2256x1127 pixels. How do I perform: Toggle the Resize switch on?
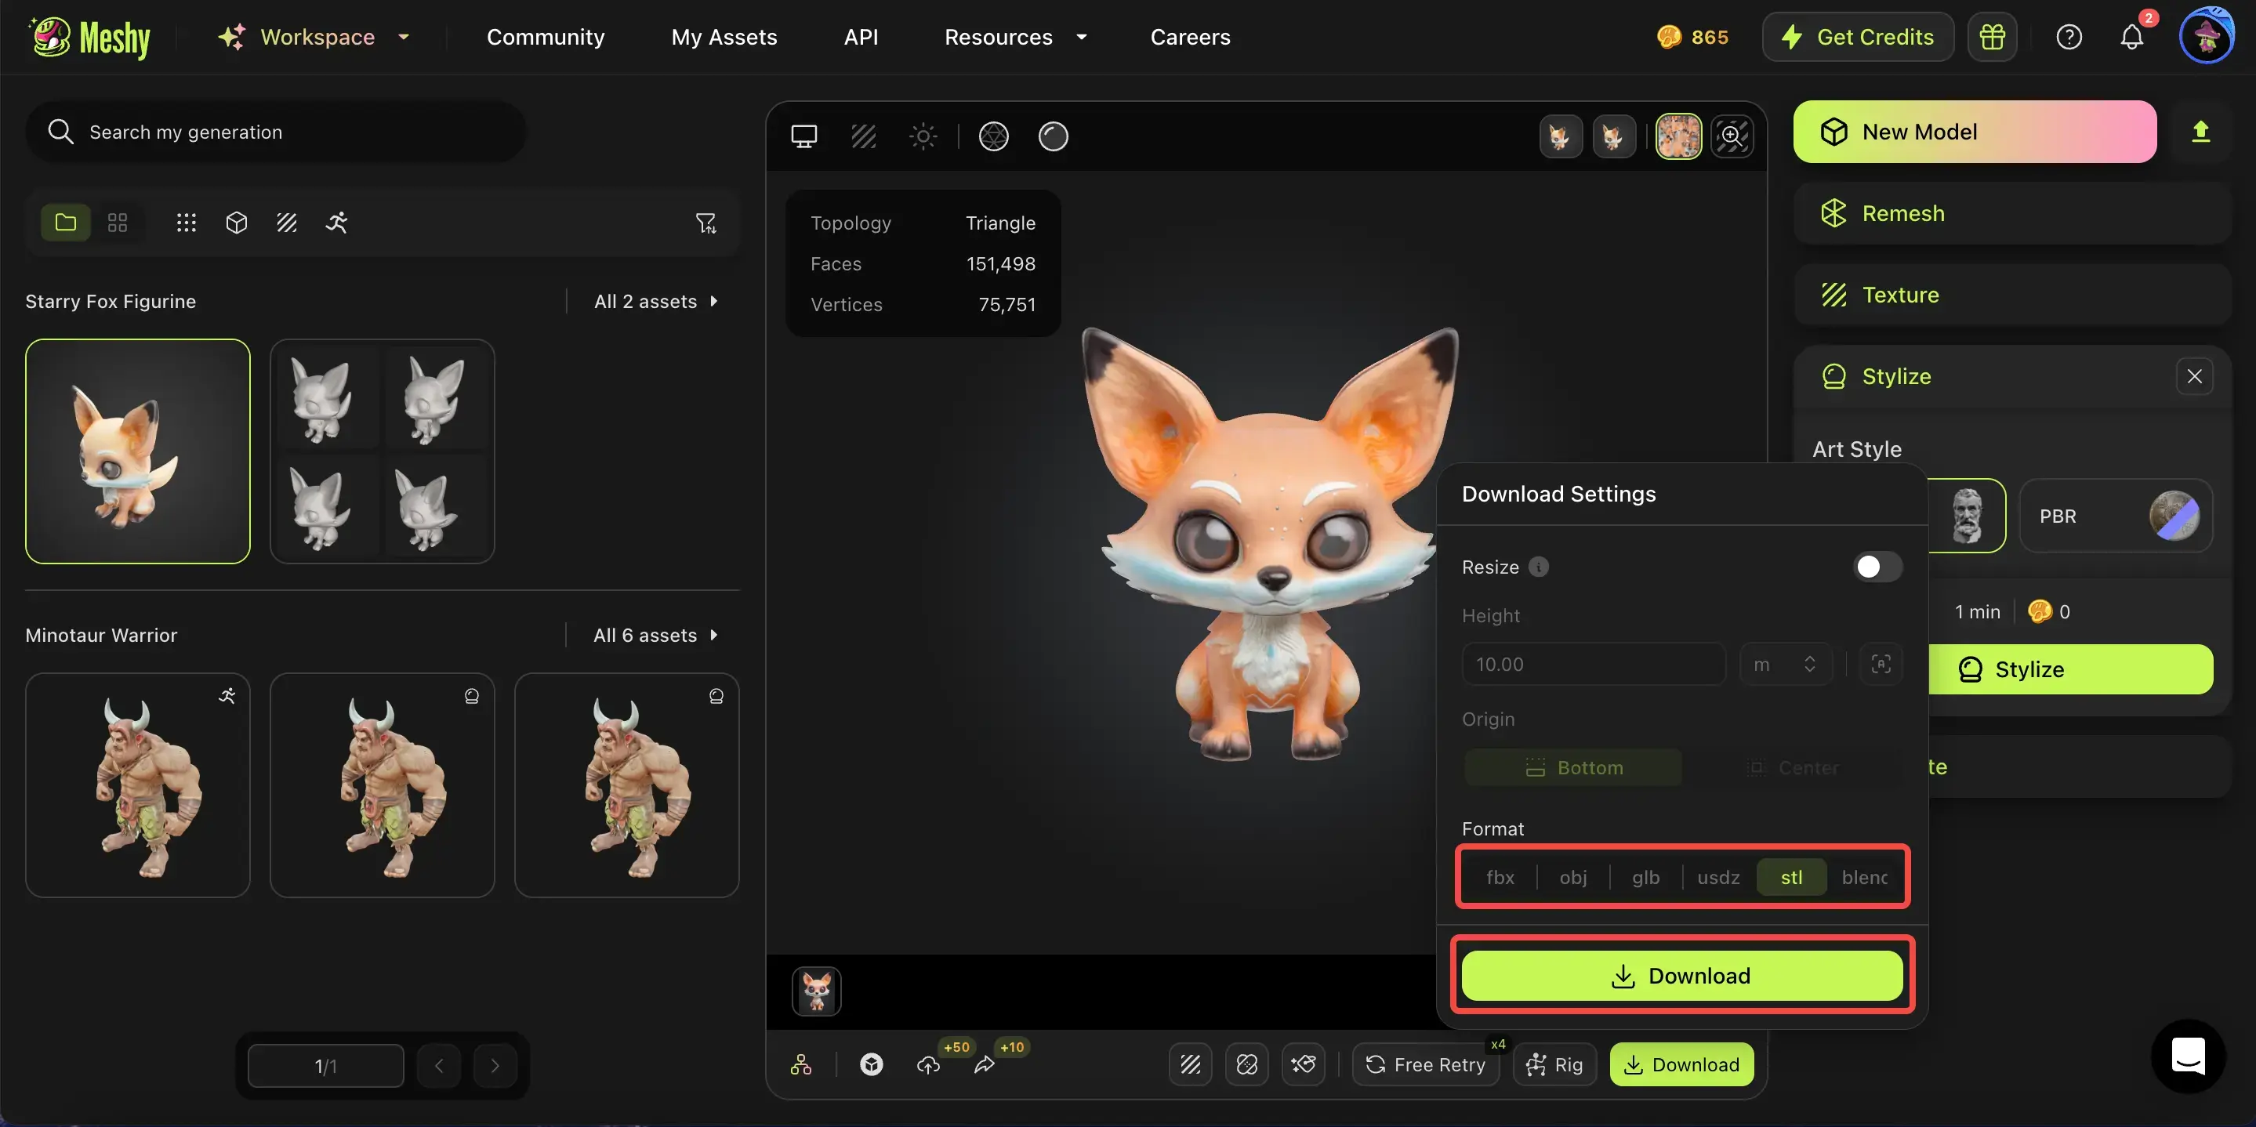1877,567
